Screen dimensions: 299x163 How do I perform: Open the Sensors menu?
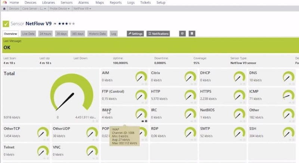pyautogui.click(x=67, y=3)
